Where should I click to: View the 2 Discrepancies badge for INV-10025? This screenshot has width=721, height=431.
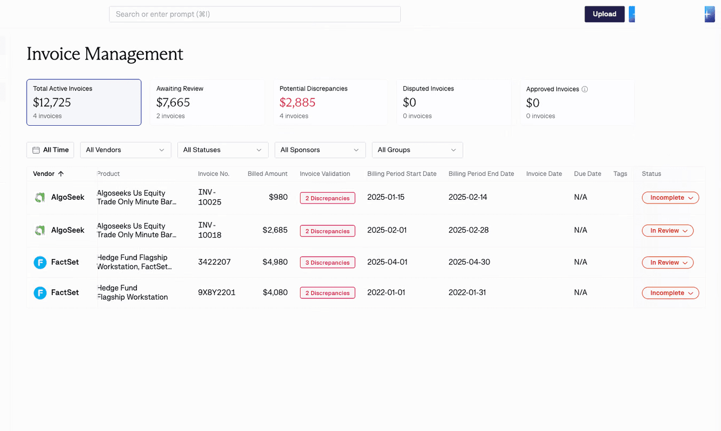328,198
